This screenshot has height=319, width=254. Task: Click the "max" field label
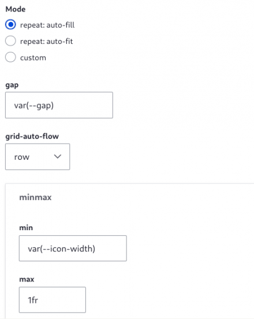click(27, 279)
